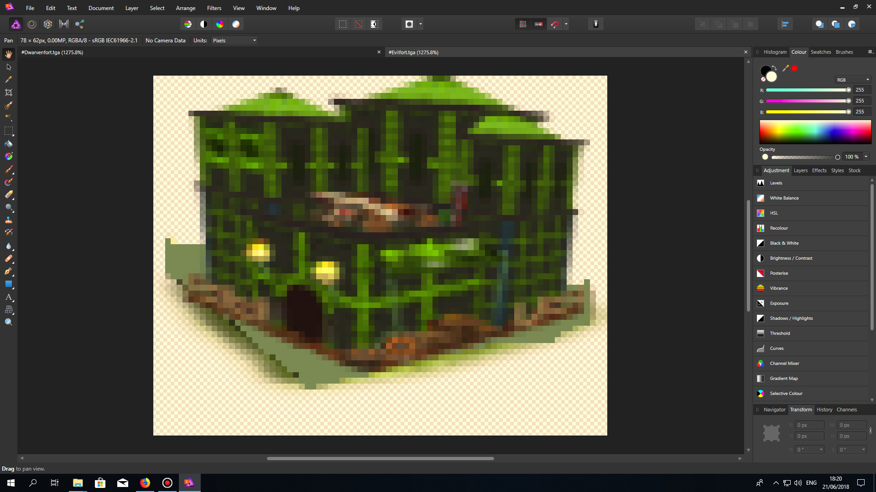
Task: Open the Opacity percentage dropdown arrow
Action: 866,157
